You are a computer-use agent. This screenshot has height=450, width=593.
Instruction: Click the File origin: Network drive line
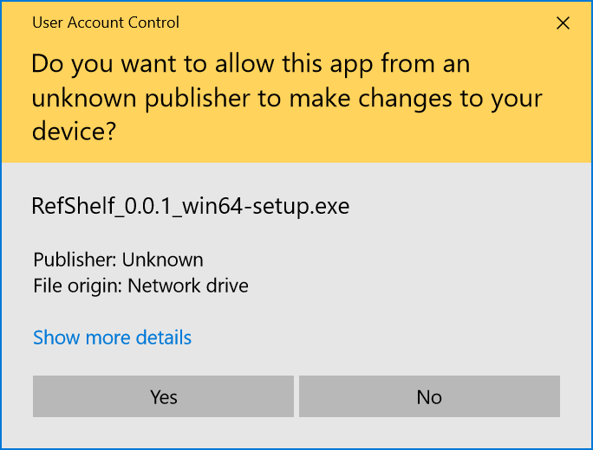pos(140,286)
